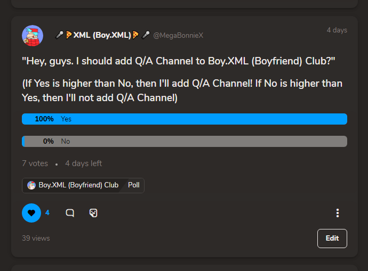Click the pizza emoji after the display name
The height and width of the screenshot is (271, 368).
pyautogui.click(x=135, y=35)
